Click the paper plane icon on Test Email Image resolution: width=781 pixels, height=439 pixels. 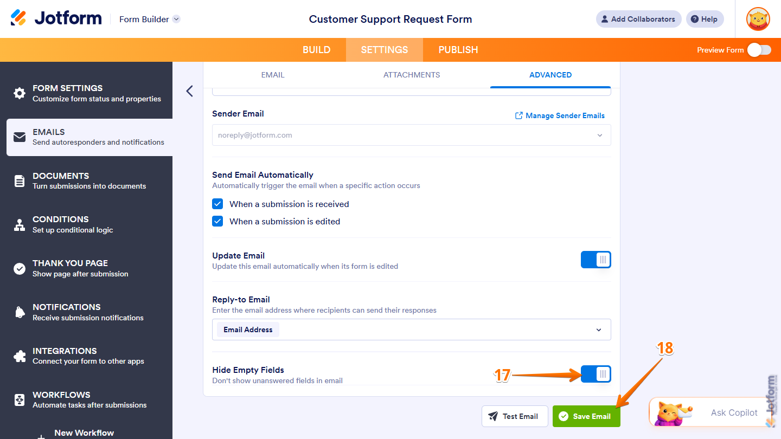(493, 416)
